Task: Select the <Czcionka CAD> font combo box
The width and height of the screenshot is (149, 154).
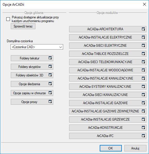Action: pos(37,47)
